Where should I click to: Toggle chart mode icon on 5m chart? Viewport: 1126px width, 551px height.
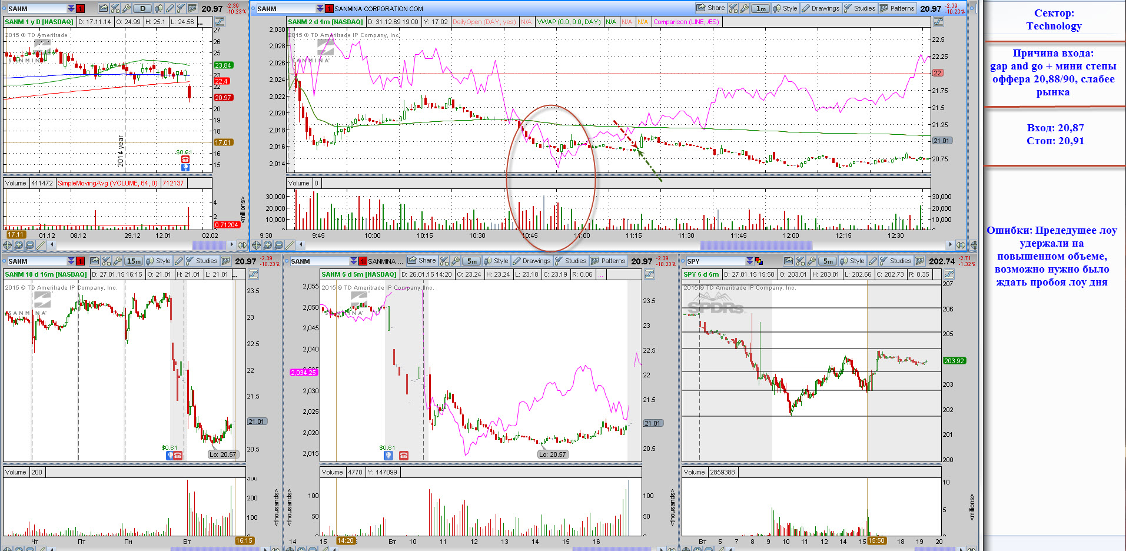click(649, 274)
